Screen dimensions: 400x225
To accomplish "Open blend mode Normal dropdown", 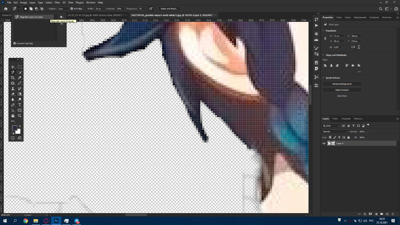I will click(335, 132).
